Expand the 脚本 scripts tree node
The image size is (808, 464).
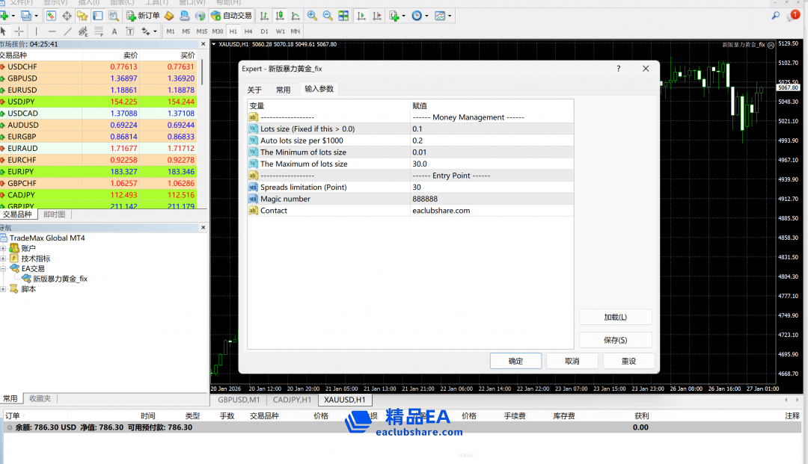tap(4, 289)
